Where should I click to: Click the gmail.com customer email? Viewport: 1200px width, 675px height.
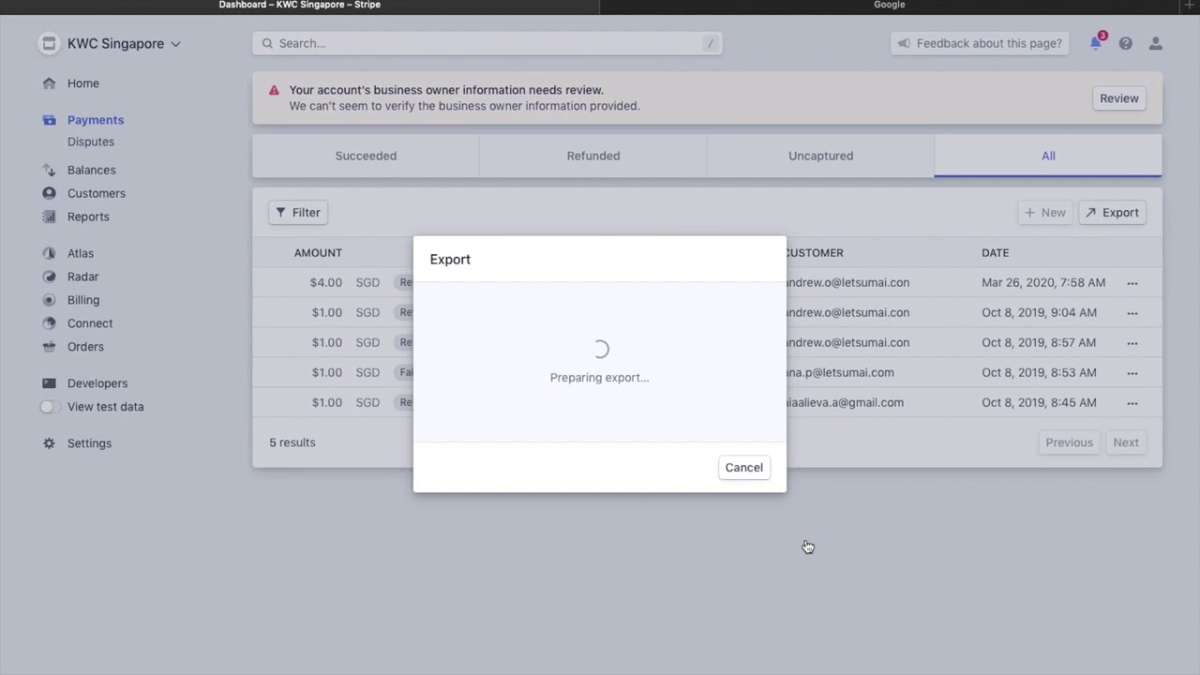[x=845, y=402]
